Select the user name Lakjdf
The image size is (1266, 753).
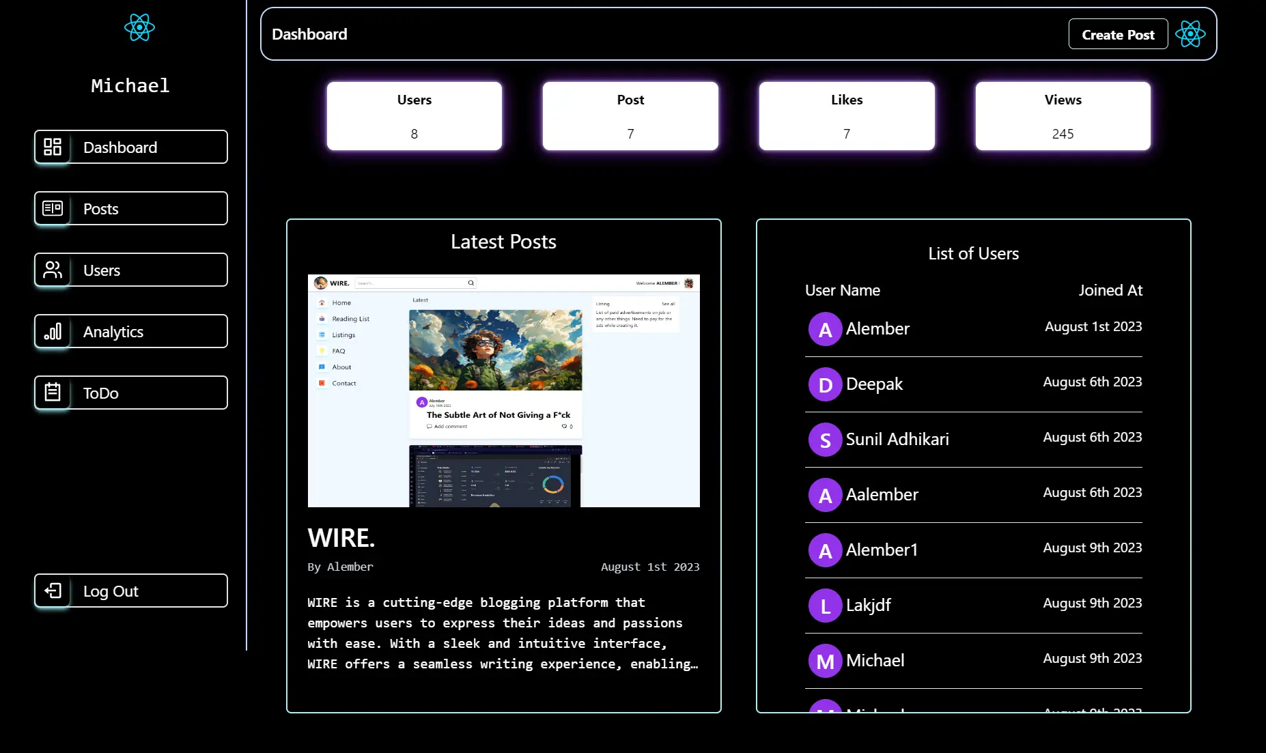click(x=868, y=605)
